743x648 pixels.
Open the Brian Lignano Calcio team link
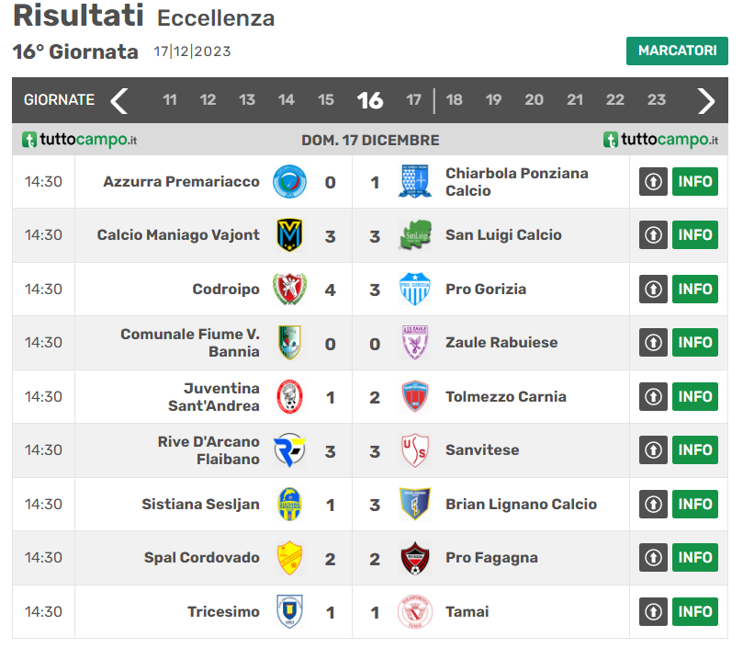(522, 505)
